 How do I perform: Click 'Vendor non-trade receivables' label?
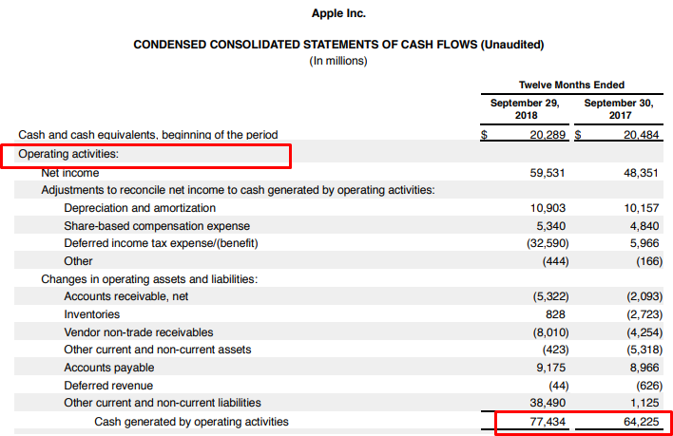pos(139,332)
